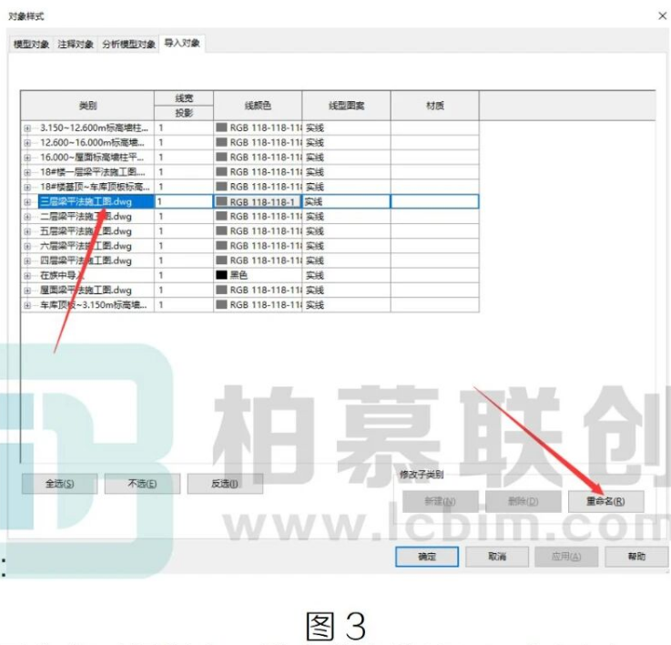Expand the 12.600~16.000m标高墙 category row
This screenshot has height=645, width=671.
click(x=27, y=143)
